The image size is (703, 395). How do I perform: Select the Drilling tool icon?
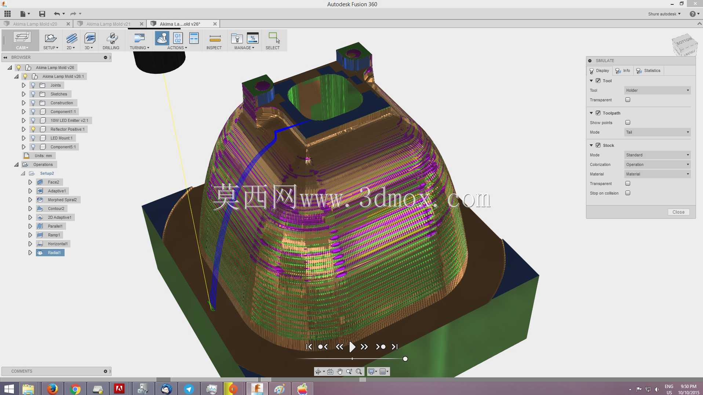point(112,38)
